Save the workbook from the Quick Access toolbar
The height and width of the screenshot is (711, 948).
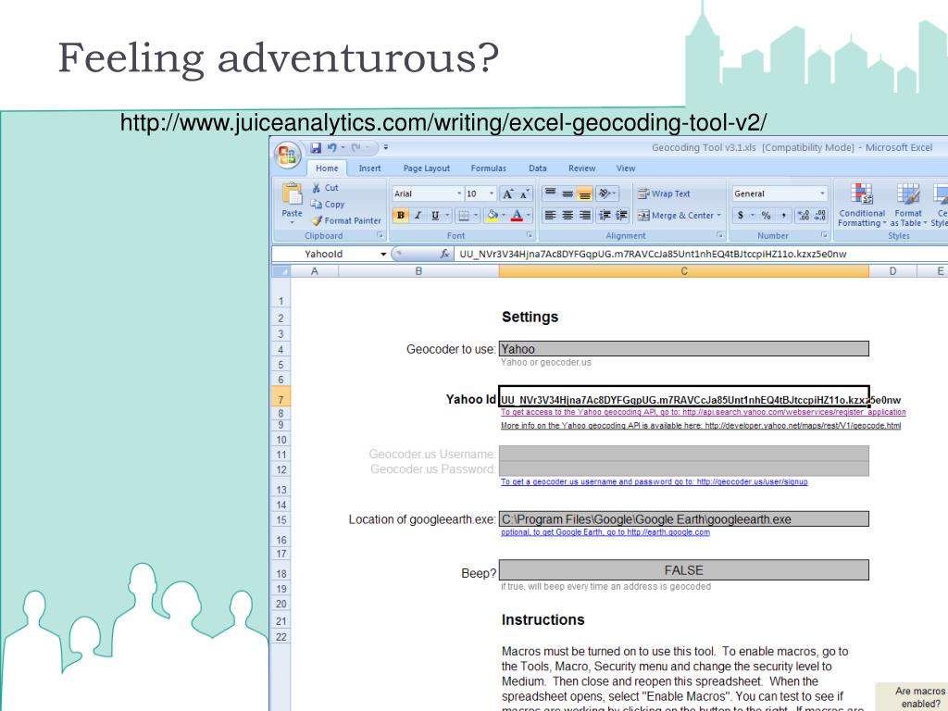coord(316,147)
